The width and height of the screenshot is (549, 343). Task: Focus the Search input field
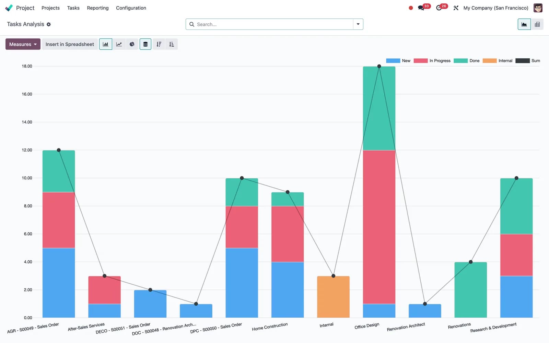(274, 24)
